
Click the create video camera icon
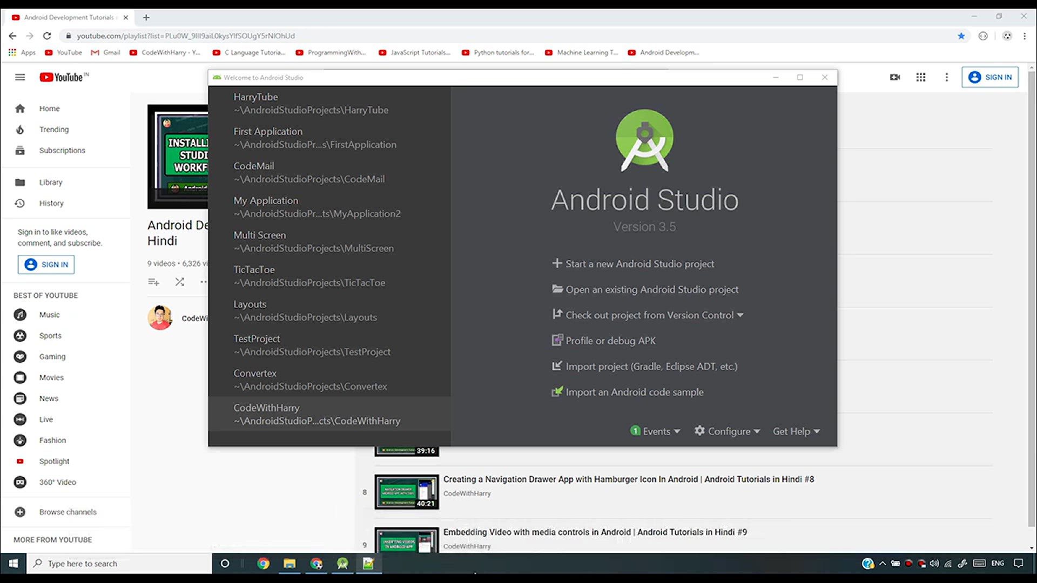(895, 77)
